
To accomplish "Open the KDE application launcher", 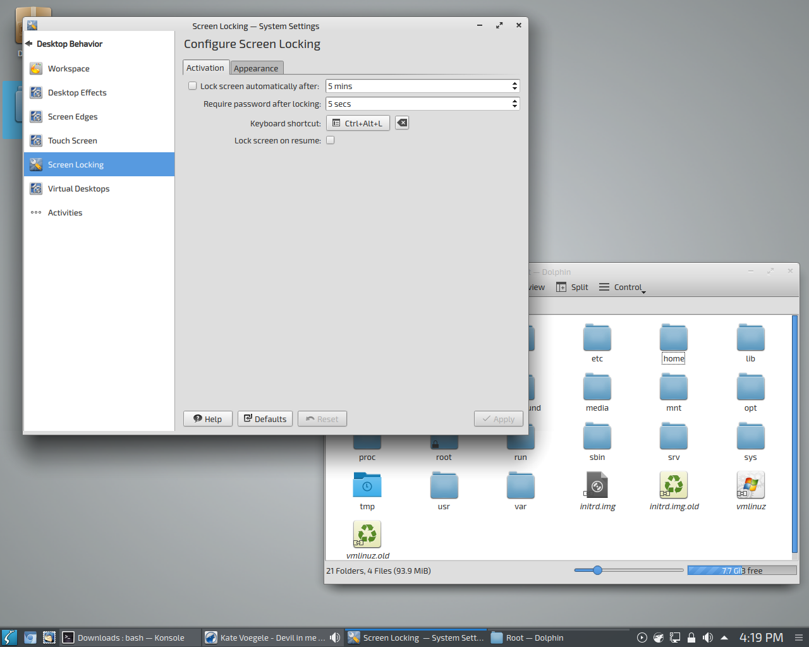I will point(9,638).
